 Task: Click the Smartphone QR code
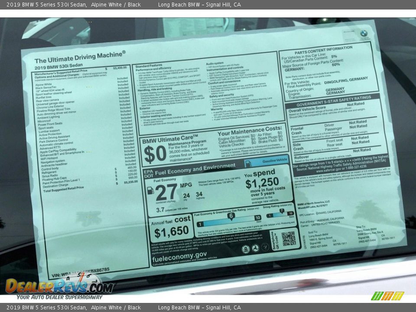tap(288, 239)
